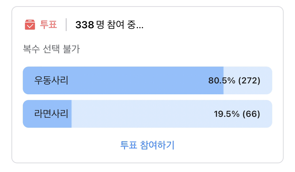The width and height of the screenshot is (295, 172).
Task: Click the number 338 in the header
Action: point(85,25)
